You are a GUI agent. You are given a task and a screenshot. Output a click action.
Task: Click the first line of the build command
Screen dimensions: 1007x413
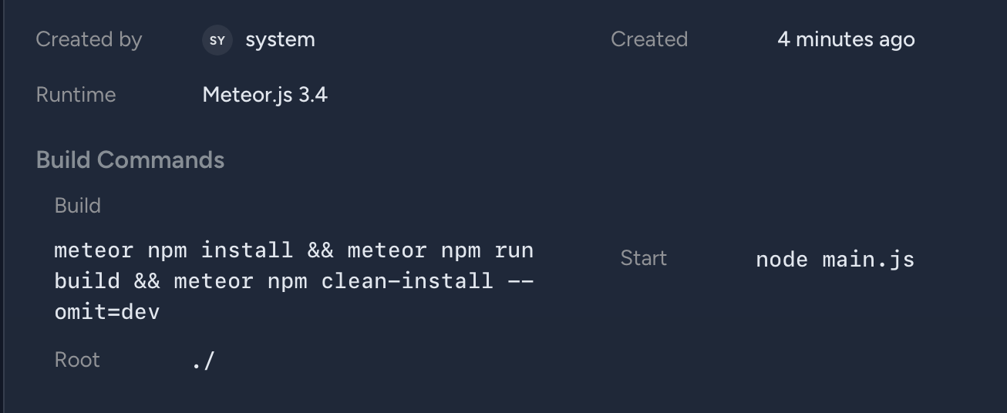(294, 250)
